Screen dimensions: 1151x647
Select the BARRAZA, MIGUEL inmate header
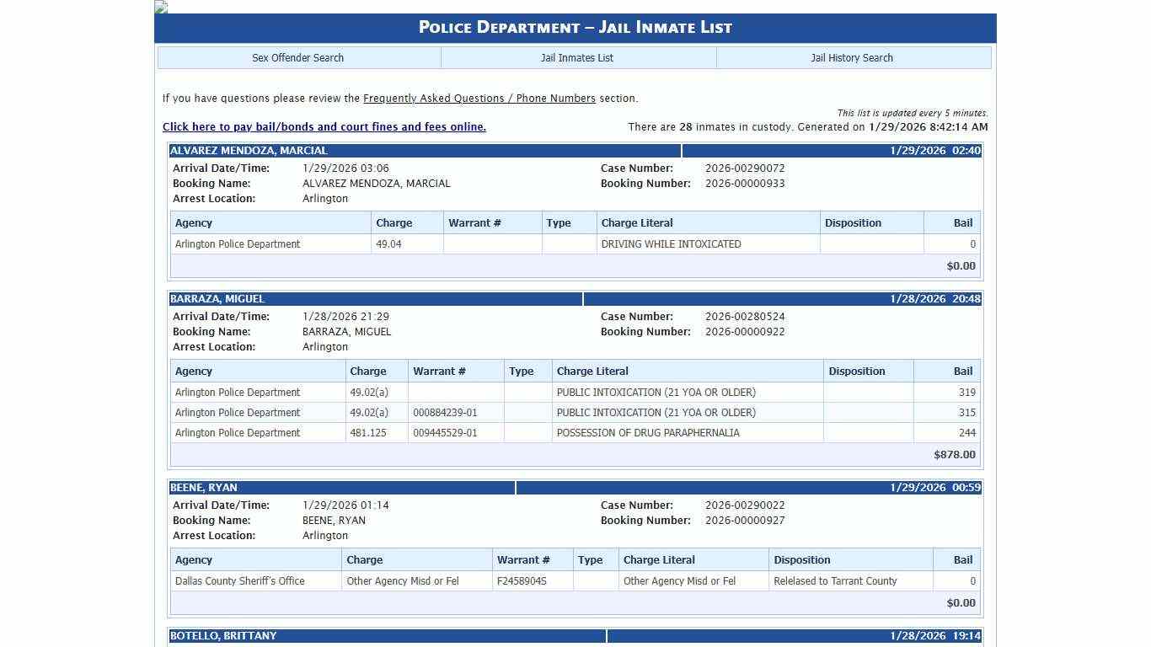pos(217,299)
